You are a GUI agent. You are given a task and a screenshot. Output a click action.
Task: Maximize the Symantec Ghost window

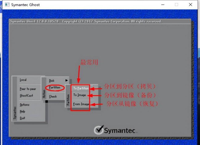[x=177, y=5]
